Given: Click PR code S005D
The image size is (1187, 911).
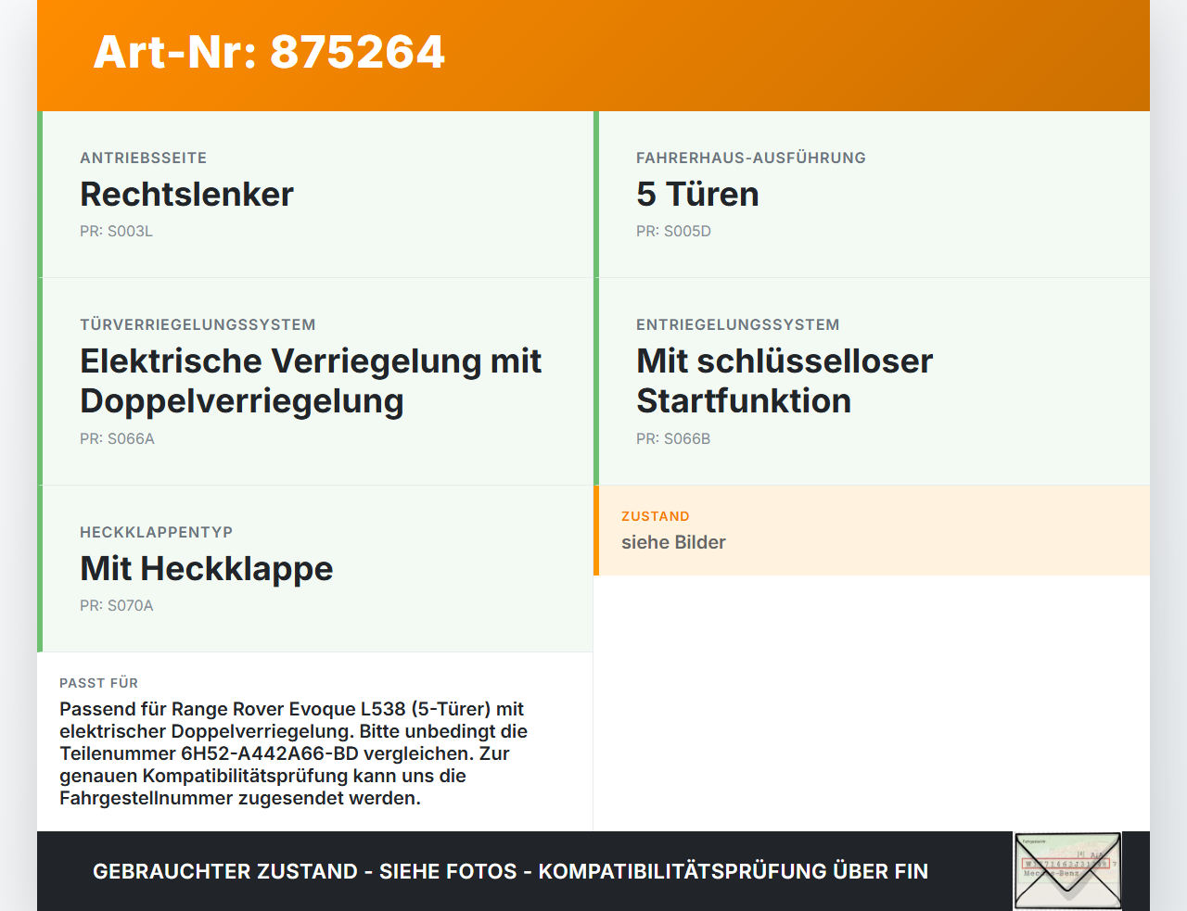Looking at the screenshot, I should point(673,232).
